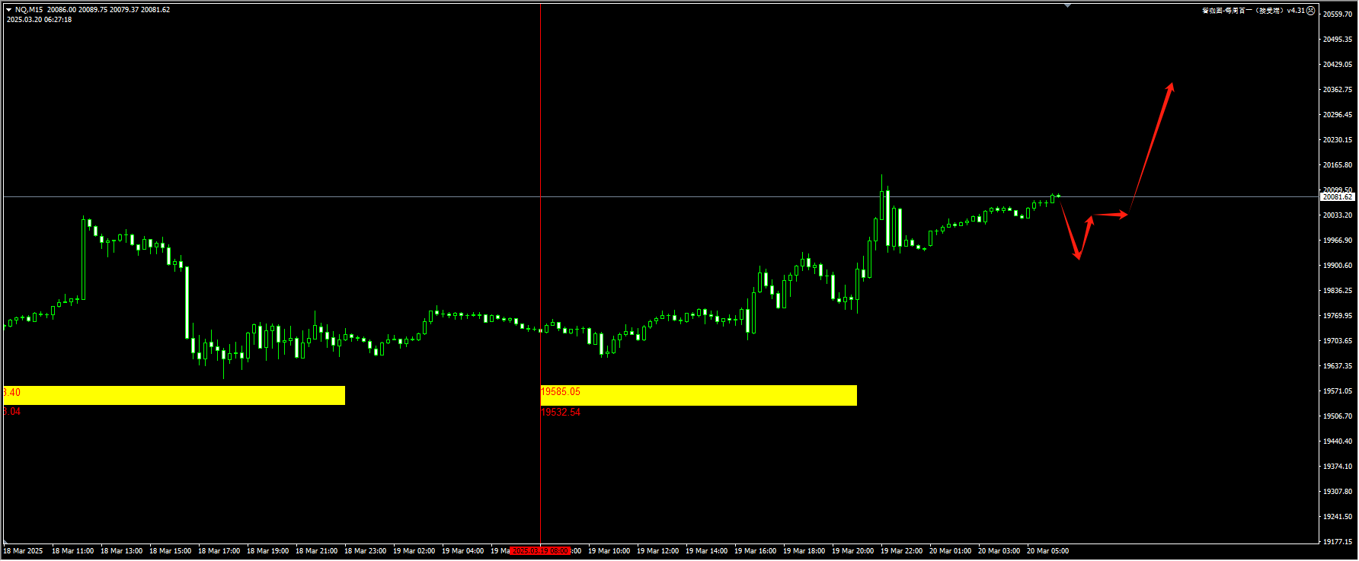The width and height of the screenshot is (1359, 561).
Task: Select the yellow rectangle labeled 19585.05
Action: click(x=698, y=395)
